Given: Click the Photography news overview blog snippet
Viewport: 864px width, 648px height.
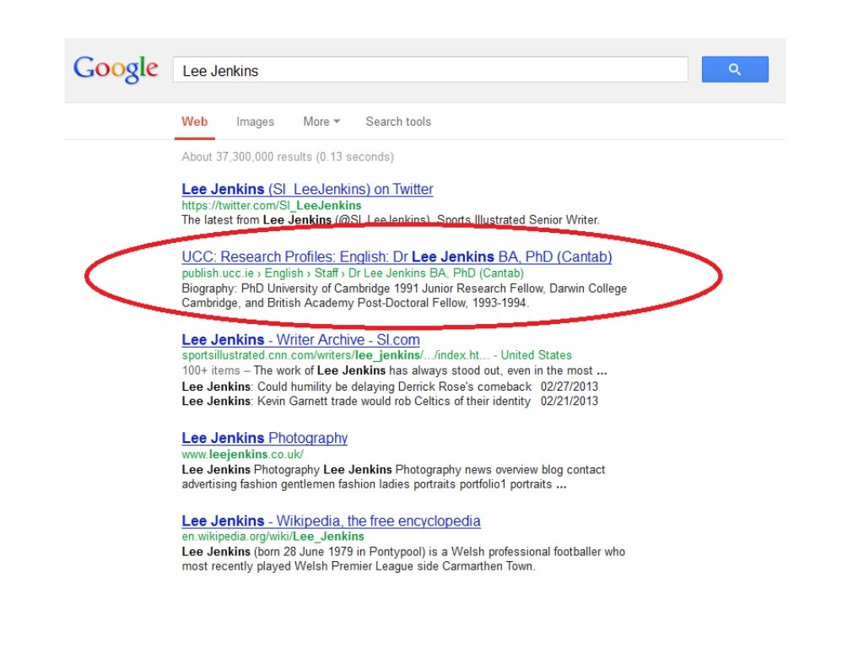Looking at the screenshot, I should click(393, 478).
